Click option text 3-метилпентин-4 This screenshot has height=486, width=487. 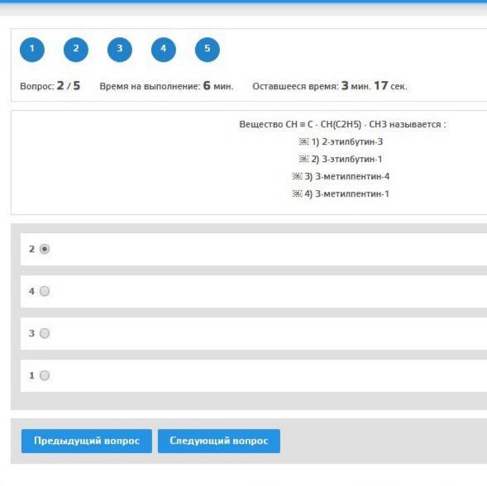(352, 176)
